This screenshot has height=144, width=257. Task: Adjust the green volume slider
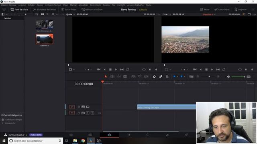pyautogui.click(x=238, y=76)
